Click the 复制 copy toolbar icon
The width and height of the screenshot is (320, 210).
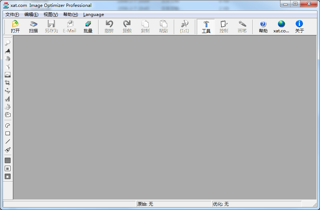click(x=145, y=27)
